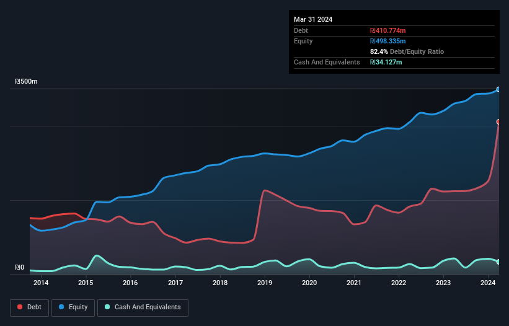Click the 2019 x-axis label

pyautogui.click(x=265, y=283)
